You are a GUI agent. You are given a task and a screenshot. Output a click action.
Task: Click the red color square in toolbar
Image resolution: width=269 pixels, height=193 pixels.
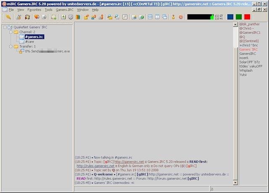(x=247, y=17)
